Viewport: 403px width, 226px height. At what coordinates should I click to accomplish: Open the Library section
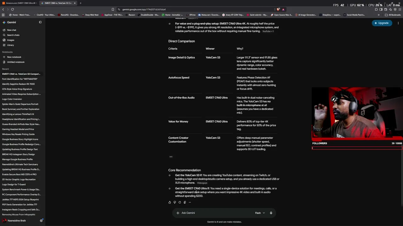pos(9,45)
